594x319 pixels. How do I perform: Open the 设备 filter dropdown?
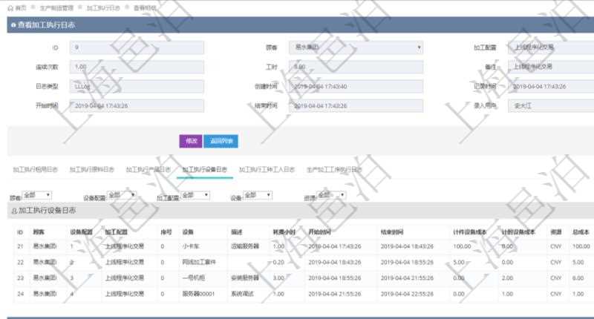pos(258,196)
